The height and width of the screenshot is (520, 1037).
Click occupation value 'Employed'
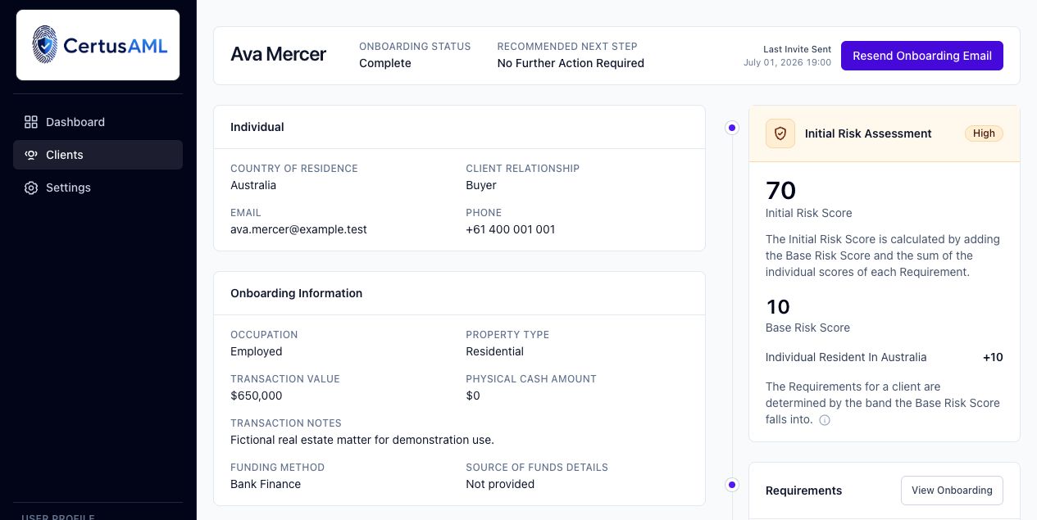(256, 351)
